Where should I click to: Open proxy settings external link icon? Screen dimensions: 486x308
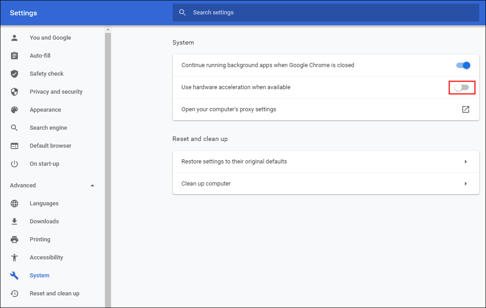click(465, 109)
